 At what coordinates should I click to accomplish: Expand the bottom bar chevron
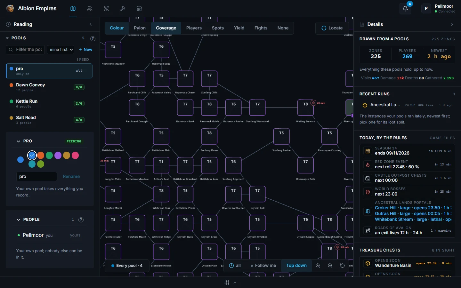click(235, 283)
